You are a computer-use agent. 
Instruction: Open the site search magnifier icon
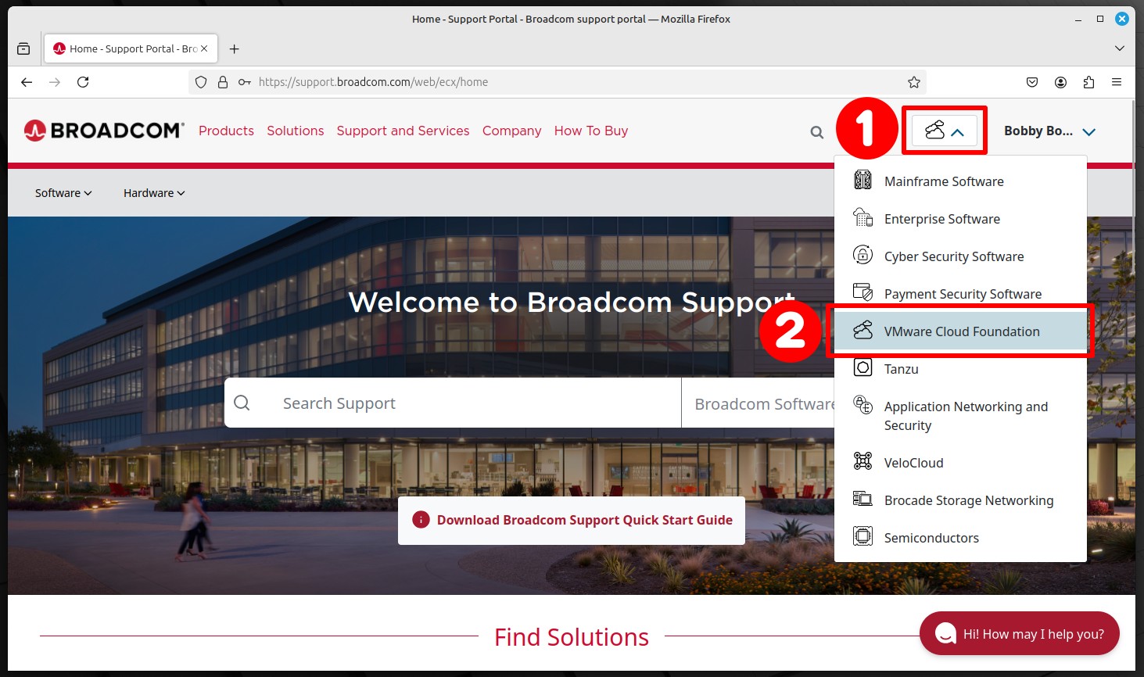click(x=817, y=132)
